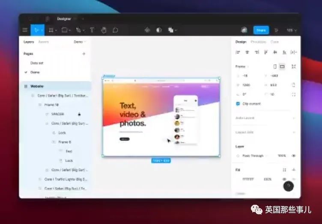Switch to the Assets tab
322x224 pixels.
click(43, 42)
